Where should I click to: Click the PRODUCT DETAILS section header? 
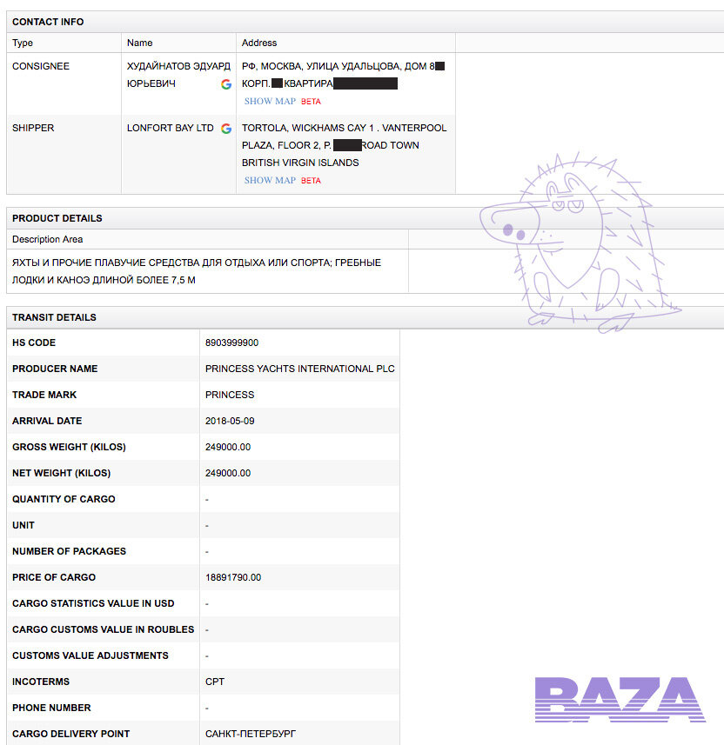click(57, 218)
